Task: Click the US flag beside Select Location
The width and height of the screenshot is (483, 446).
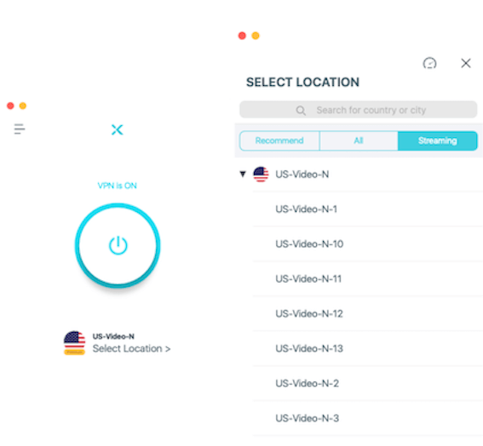Action: [x=74, y=342]
